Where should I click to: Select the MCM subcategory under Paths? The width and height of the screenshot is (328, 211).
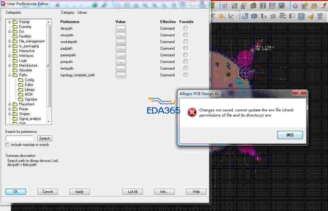[29, 94]
